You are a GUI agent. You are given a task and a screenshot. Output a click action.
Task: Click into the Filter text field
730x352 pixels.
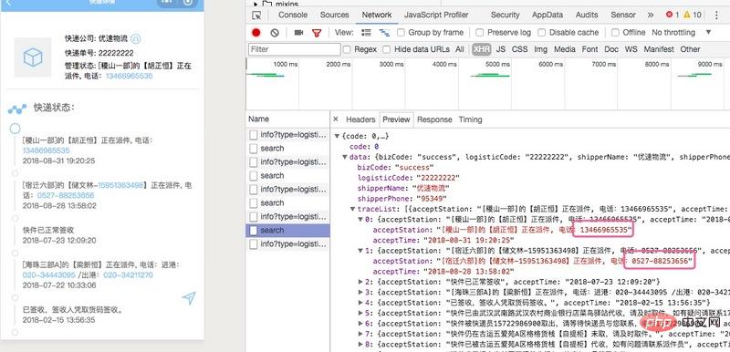[294, 49]
